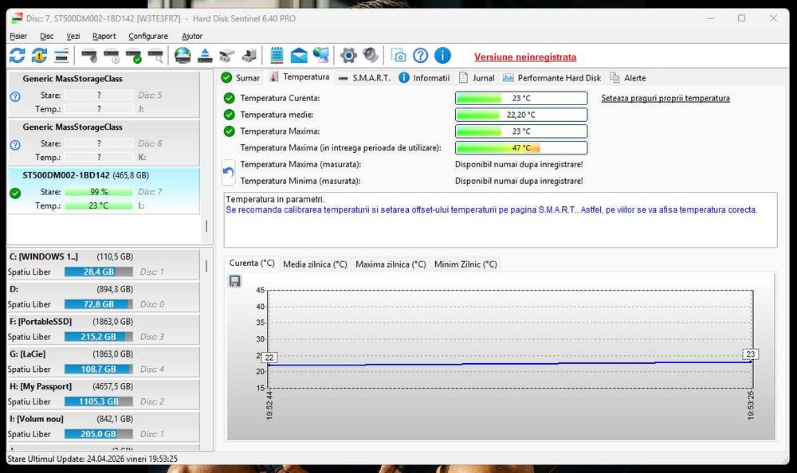Click the blue refresh arrows toolbar icon
797x473 pixels.
pos(18,56)
